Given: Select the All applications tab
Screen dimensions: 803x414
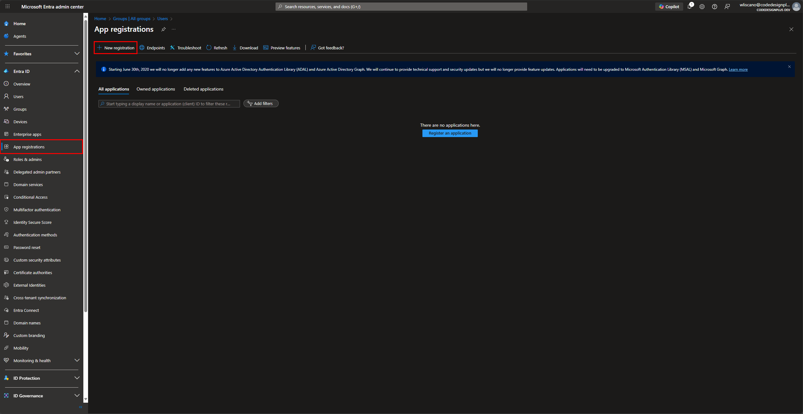Looking at the screenshot, I should (114, 89).
